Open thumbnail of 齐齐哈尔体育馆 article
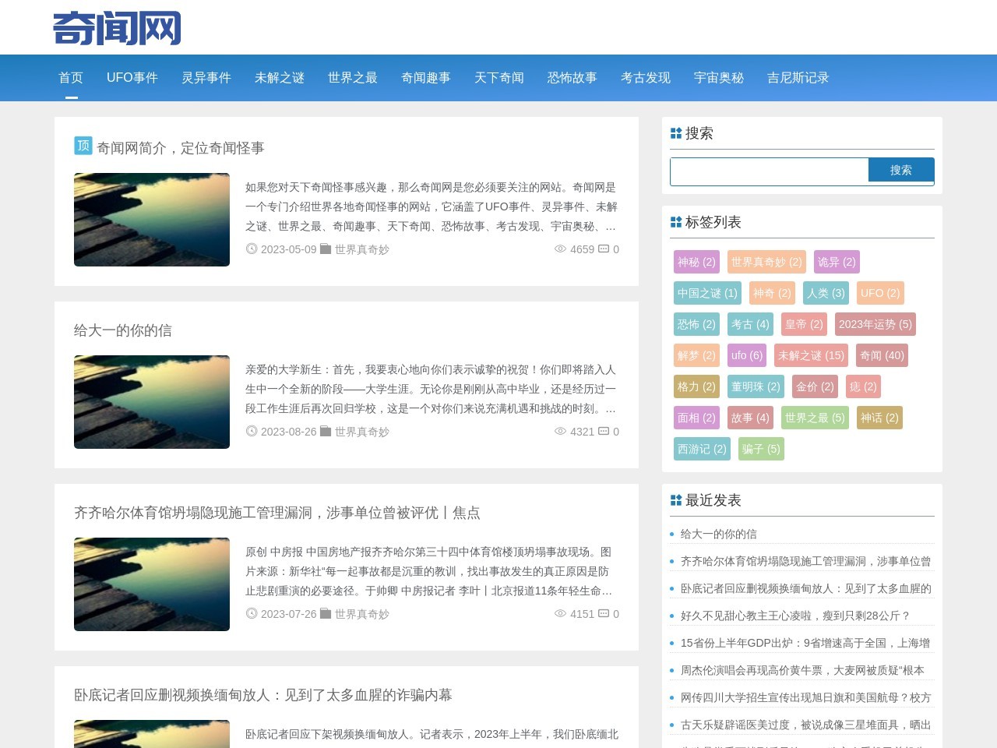This screenshot has width=997, height=748. click(x=152, y=584)
